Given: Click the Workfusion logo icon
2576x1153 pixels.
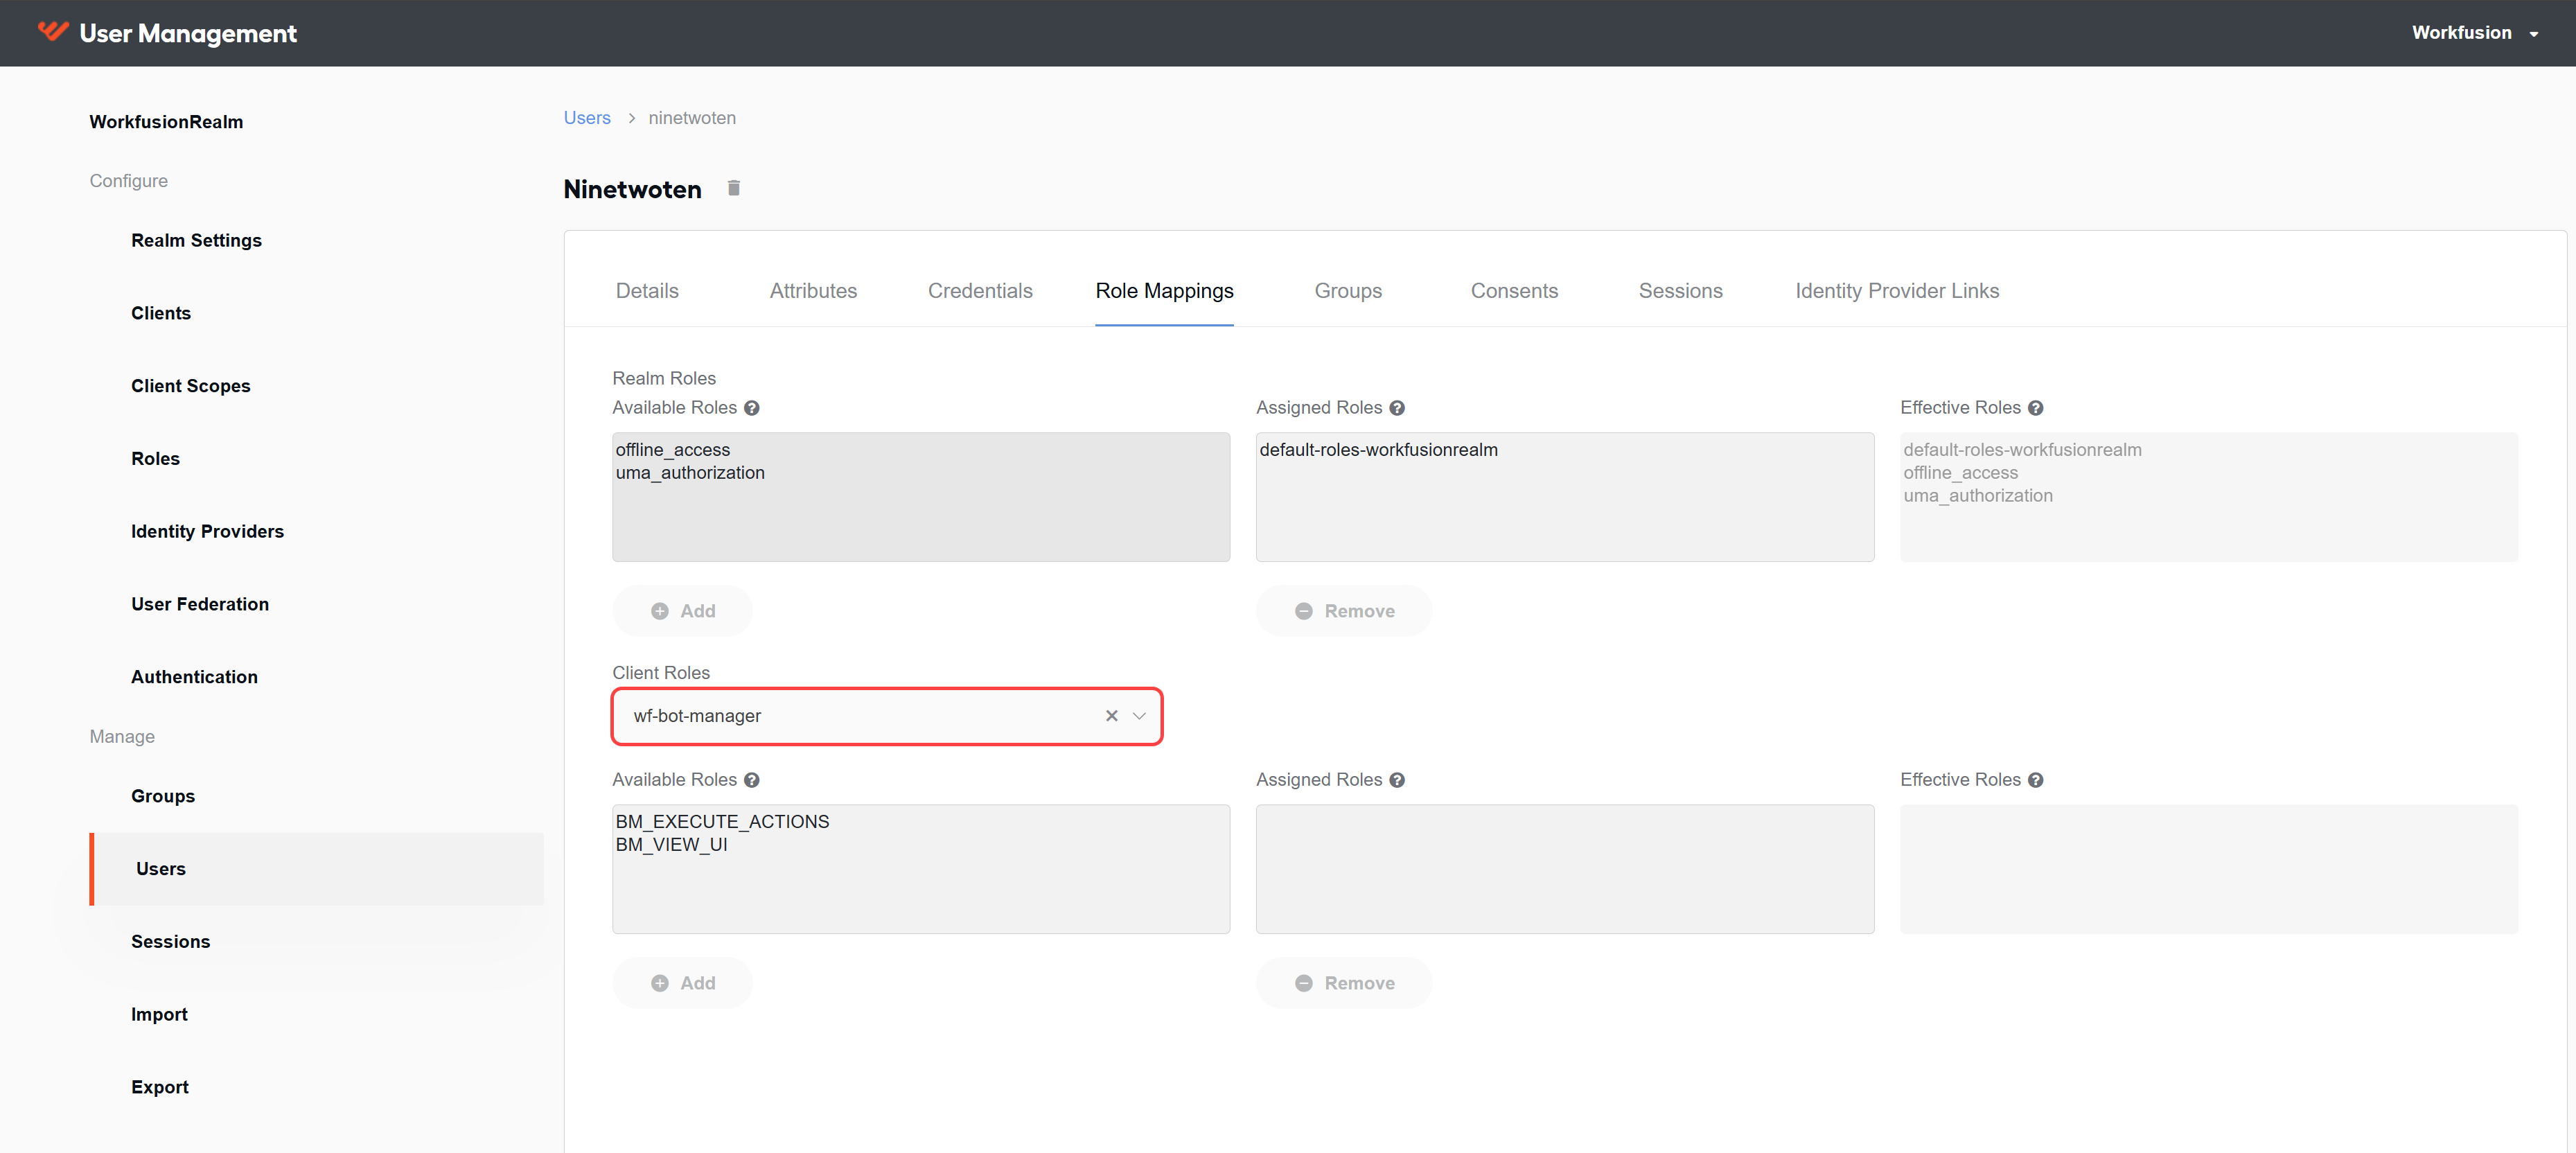Looking at the screenshot, I should point(53,32).
